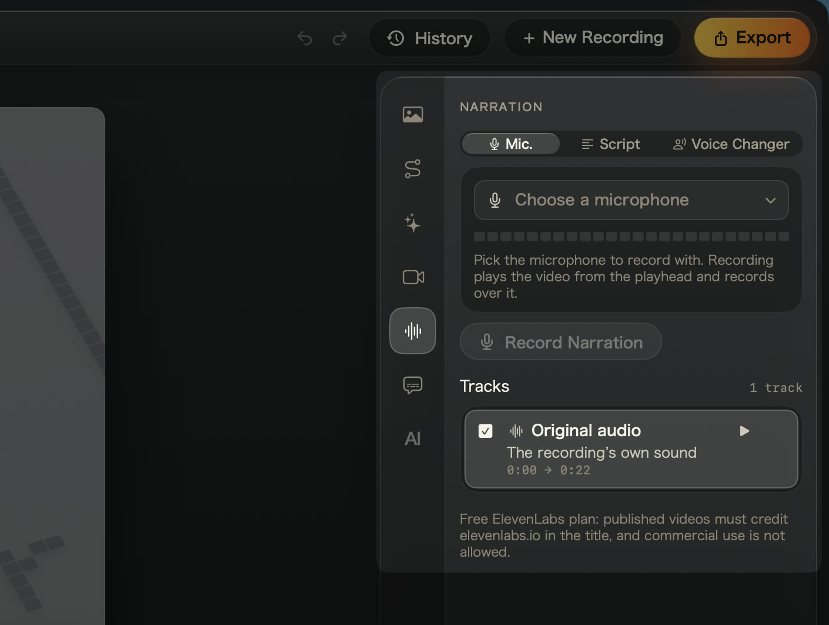
Task: Click the Export button
Action: tap(752, 38)
